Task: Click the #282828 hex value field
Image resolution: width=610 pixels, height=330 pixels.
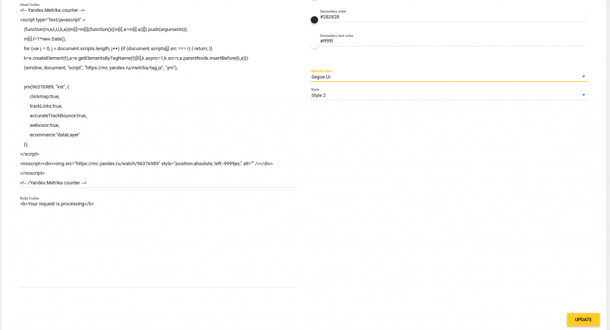Action: [453, 17]
